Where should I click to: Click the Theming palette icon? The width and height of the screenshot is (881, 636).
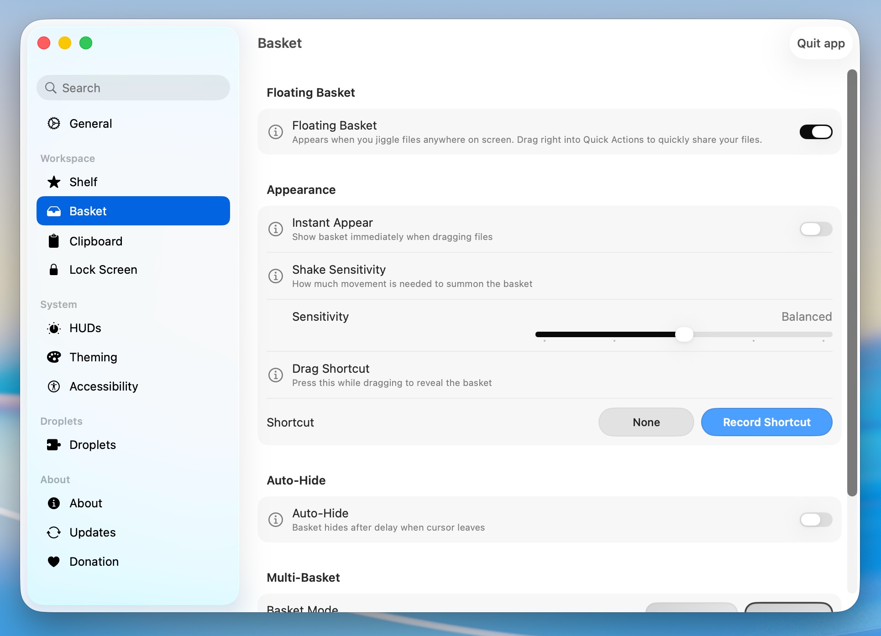54,357
